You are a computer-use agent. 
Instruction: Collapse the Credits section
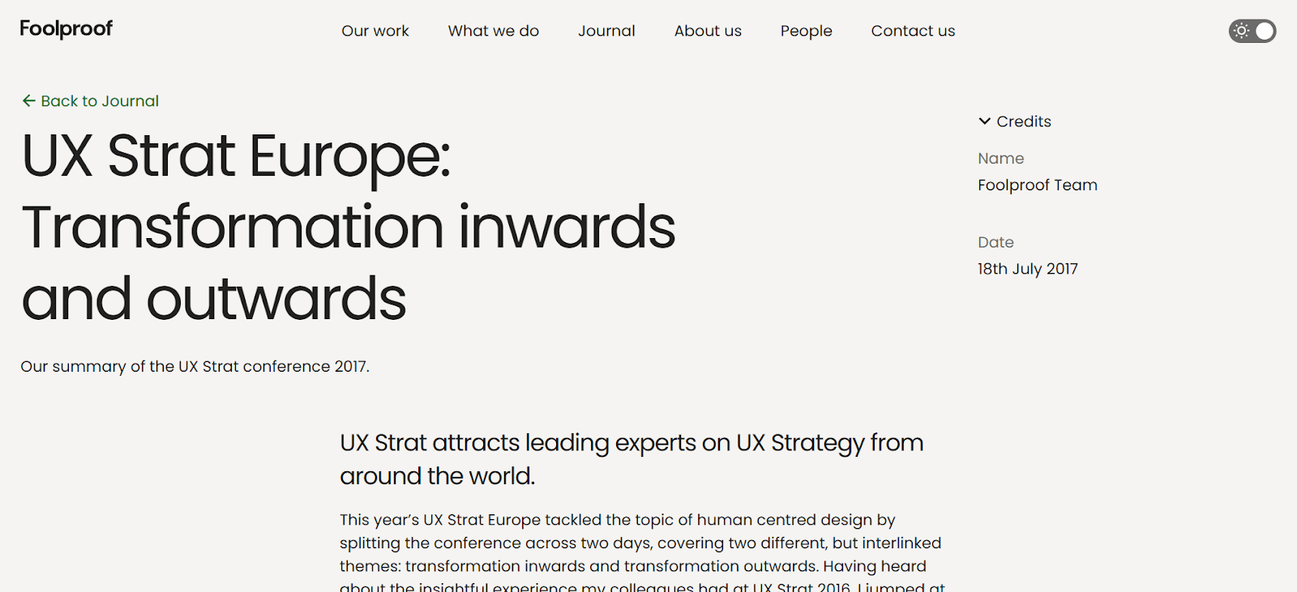click(1015, 121)
